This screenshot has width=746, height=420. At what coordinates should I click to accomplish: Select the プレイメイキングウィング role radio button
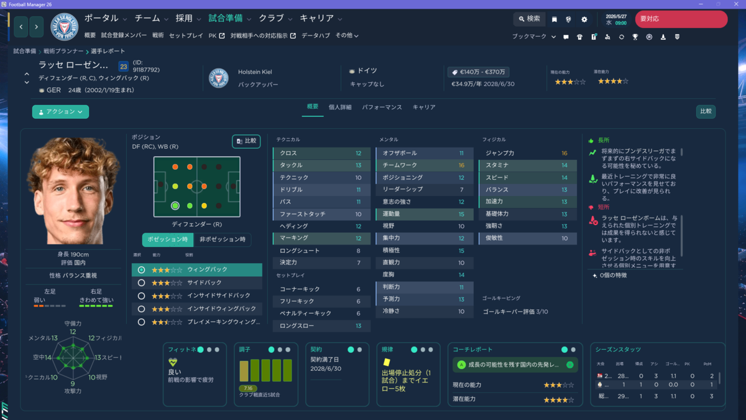coord(142,322)
